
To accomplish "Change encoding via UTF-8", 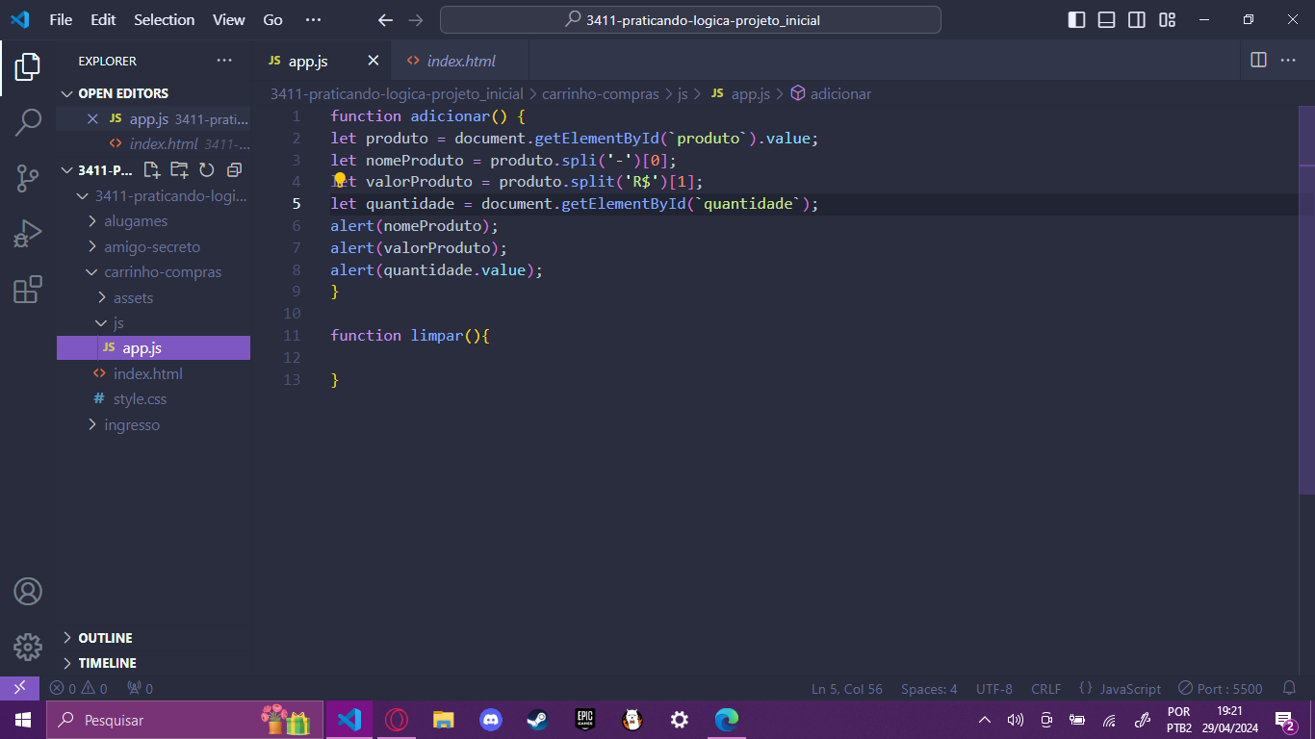I will click(x=994, y=689).
